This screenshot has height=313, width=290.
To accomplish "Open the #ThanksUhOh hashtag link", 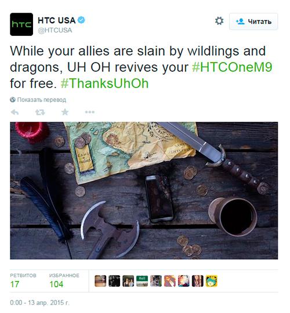I will [x=104, y=83].
